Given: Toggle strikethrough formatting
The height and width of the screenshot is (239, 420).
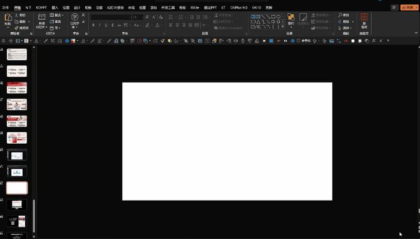Looking at the screenshot, I should [119, 25].
